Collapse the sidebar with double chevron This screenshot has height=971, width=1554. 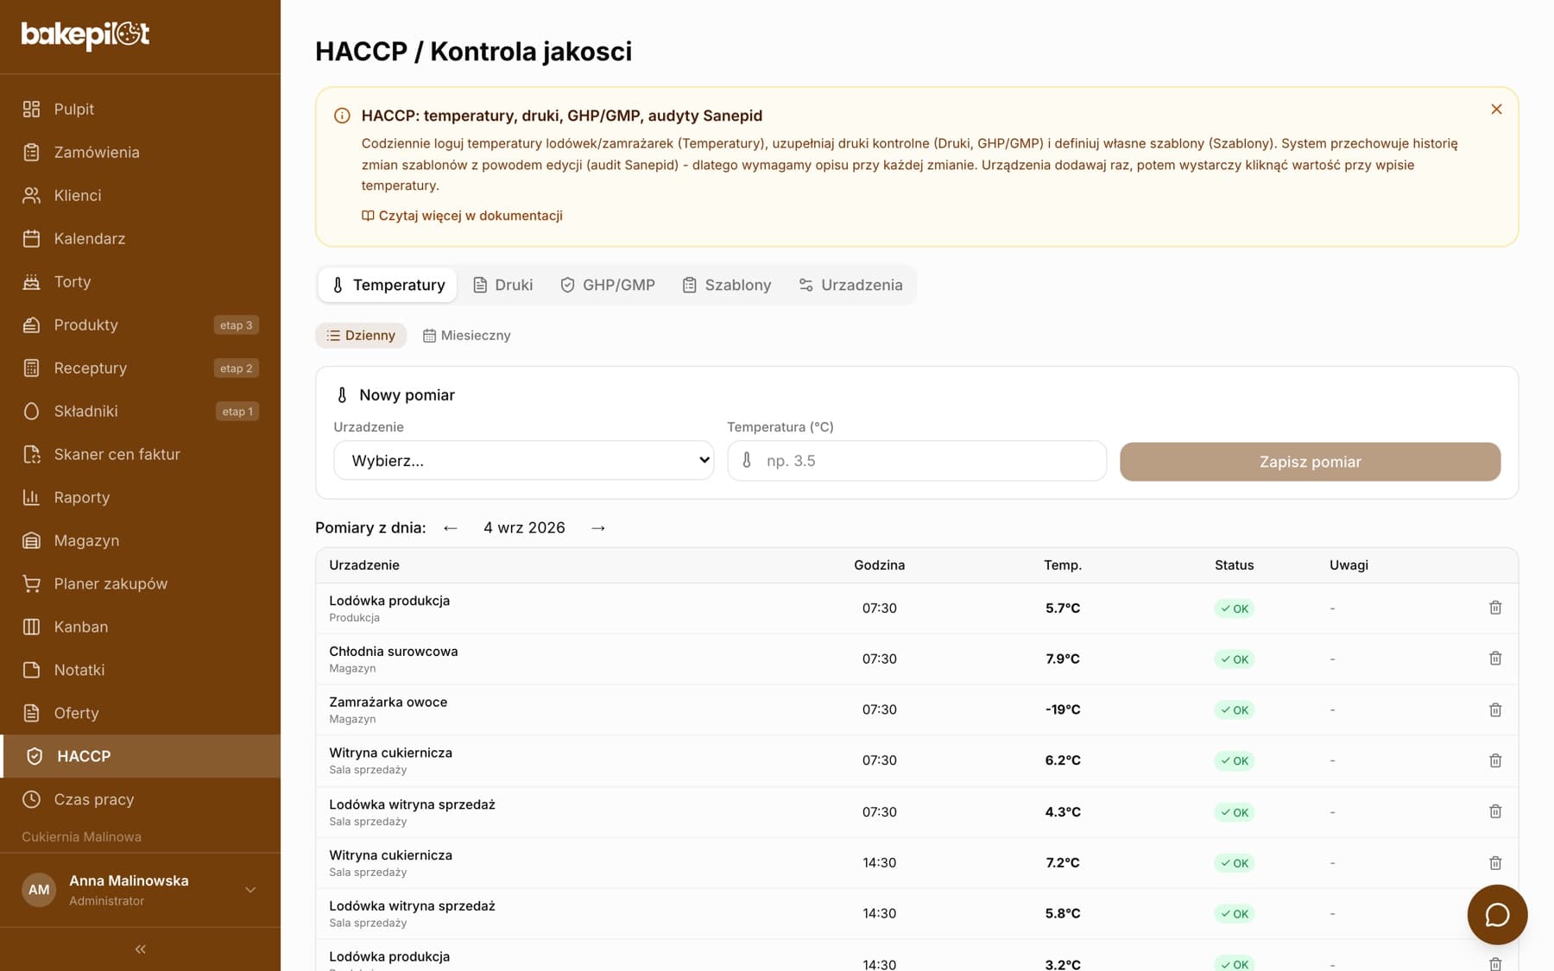point(140,949)
